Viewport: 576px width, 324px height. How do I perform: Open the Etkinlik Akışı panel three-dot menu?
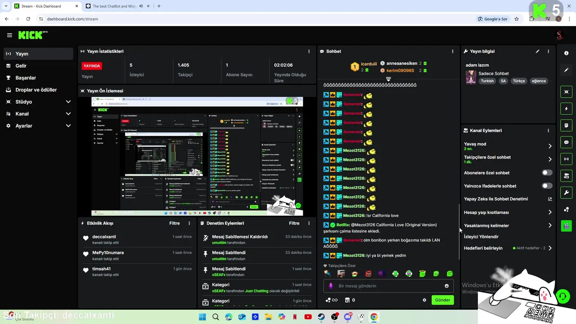click(x=189, y=223)
